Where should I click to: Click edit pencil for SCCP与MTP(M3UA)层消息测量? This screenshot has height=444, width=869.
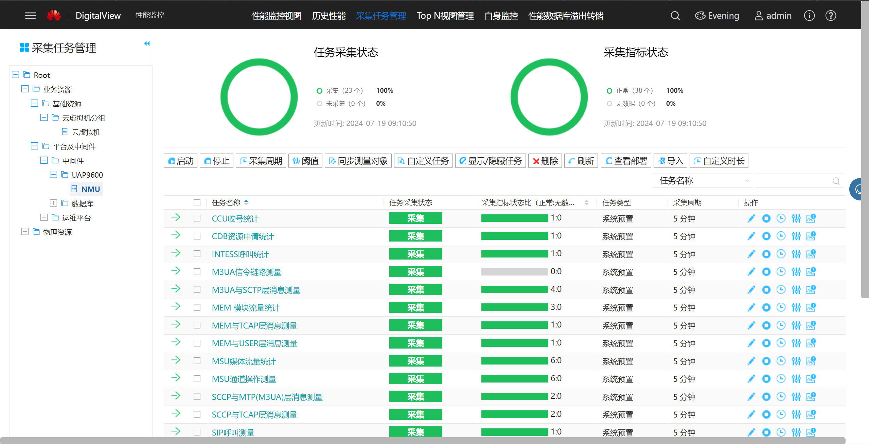click(751, 397)
